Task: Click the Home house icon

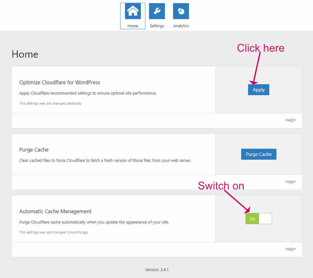Action: (133, 11)
